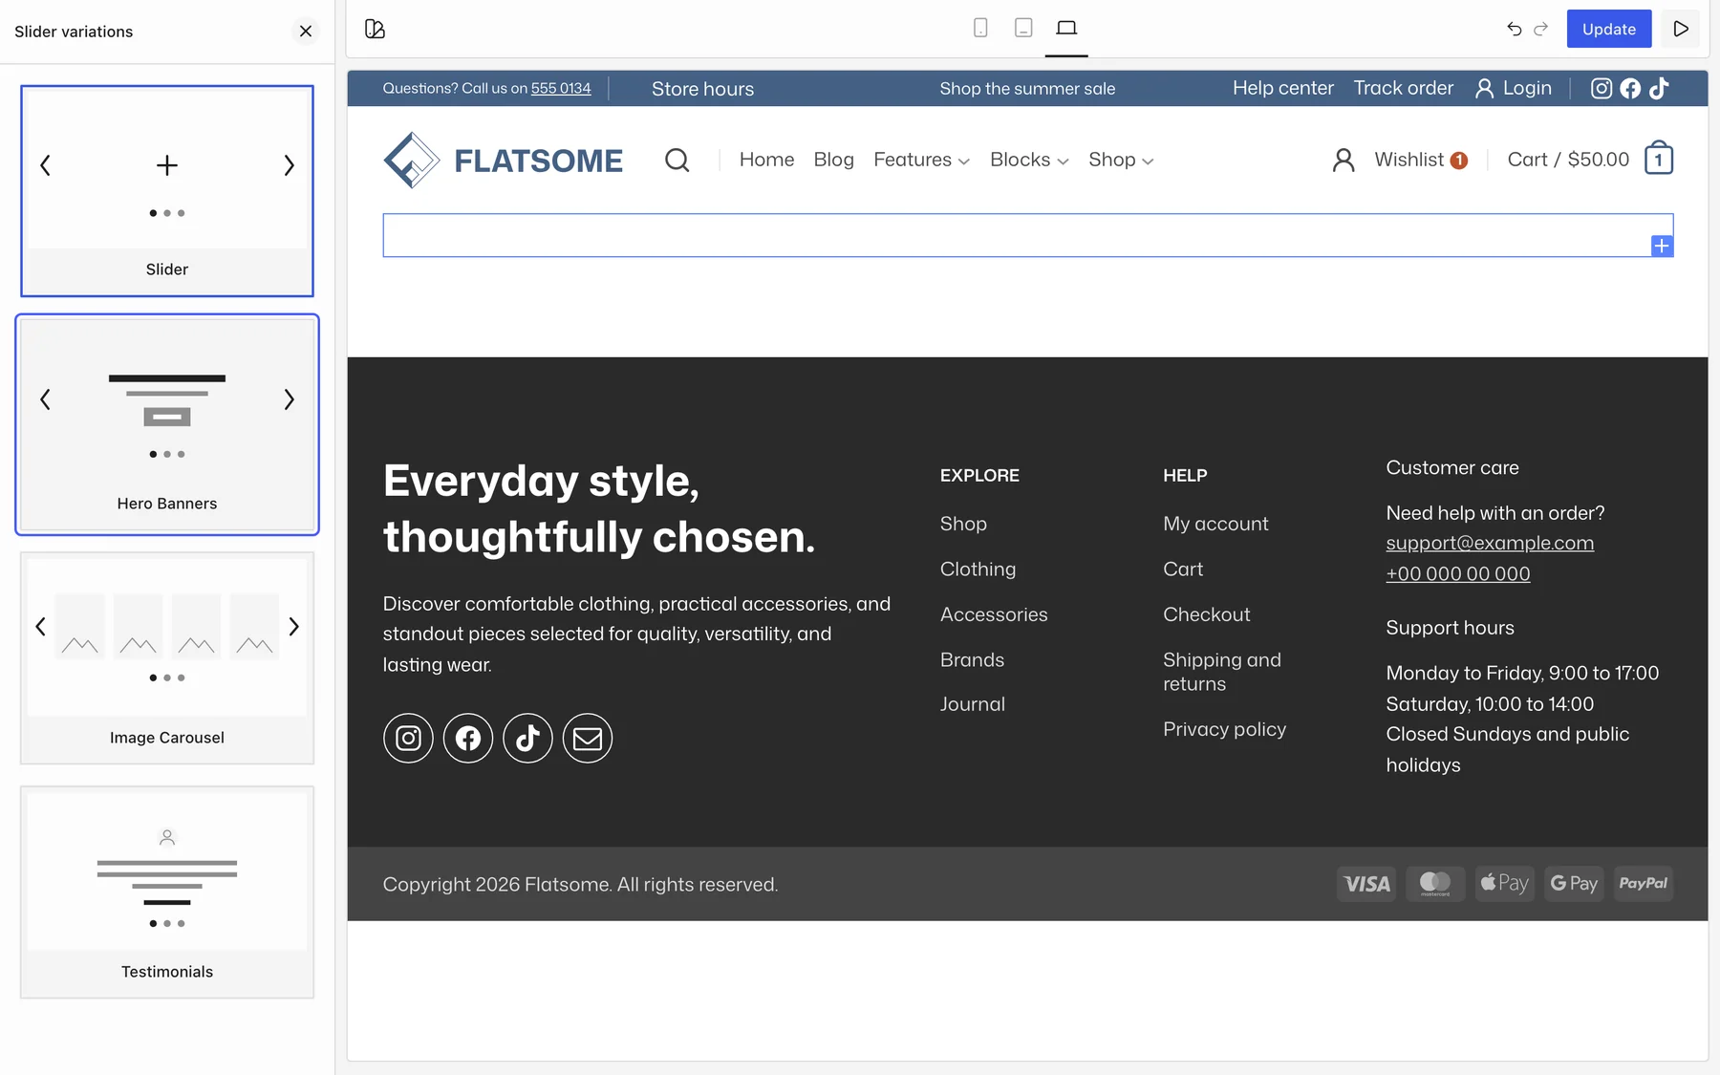Open the Track order link
The image size is (1720, 1075).
(x=1403, y=88)
